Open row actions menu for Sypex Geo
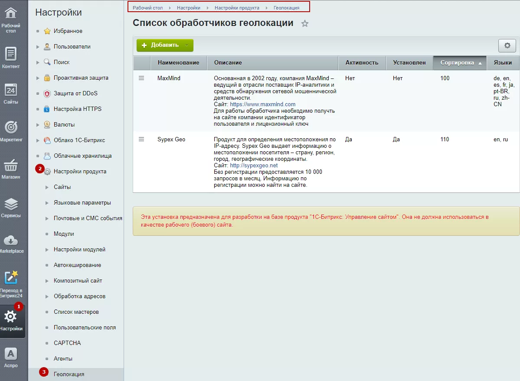 tap(141, 139)
